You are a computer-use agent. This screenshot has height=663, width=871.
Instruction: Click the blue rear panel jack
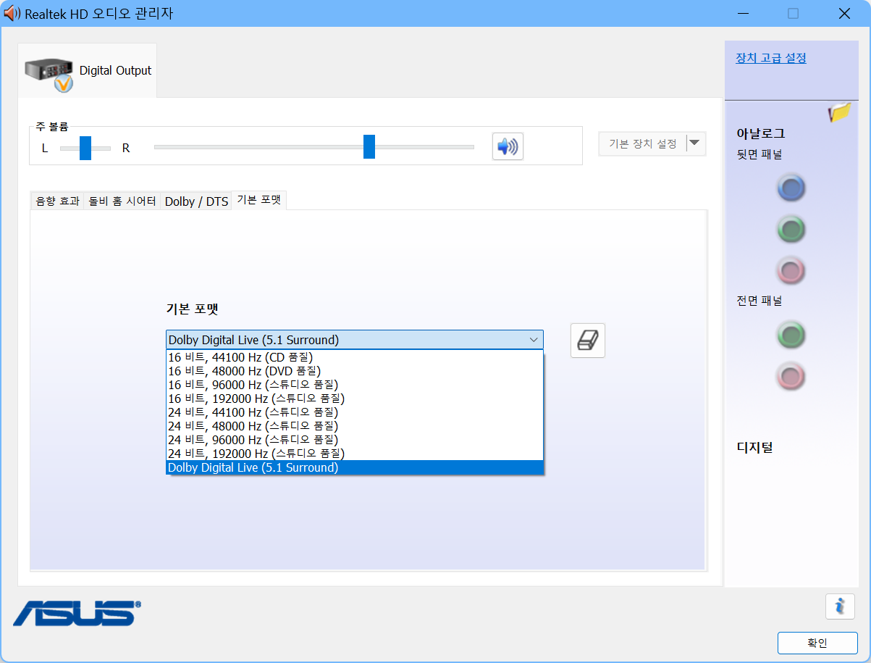click(791, 188)
